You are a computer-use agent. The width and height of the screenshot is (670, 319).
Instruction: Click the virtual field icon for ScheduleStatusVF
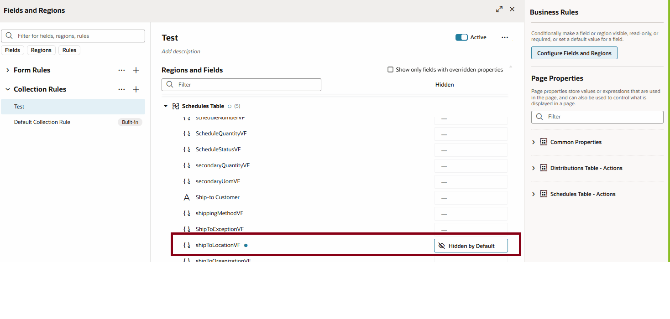pos(187,149)
